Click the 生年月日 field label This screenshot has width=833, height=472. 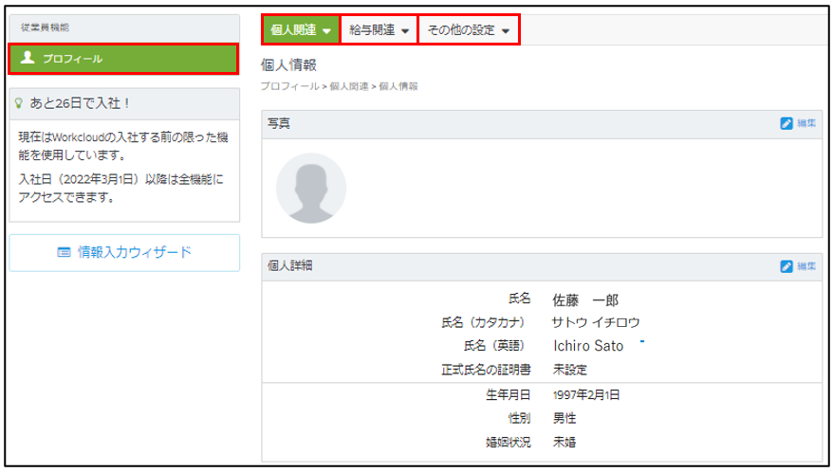pyautogui.click(x=508, y=395)
